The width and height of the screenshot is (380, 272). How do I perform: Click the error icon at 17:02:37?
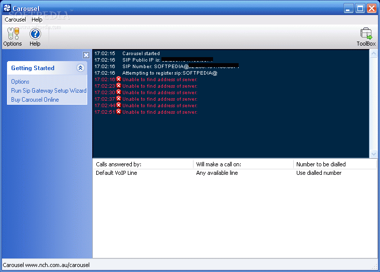[118, 99]
